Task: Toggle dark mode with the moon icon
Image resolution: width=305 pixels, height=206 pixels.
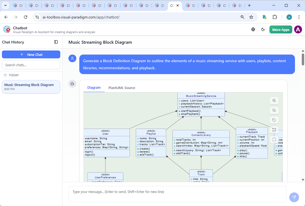Action: click(263, 29)
